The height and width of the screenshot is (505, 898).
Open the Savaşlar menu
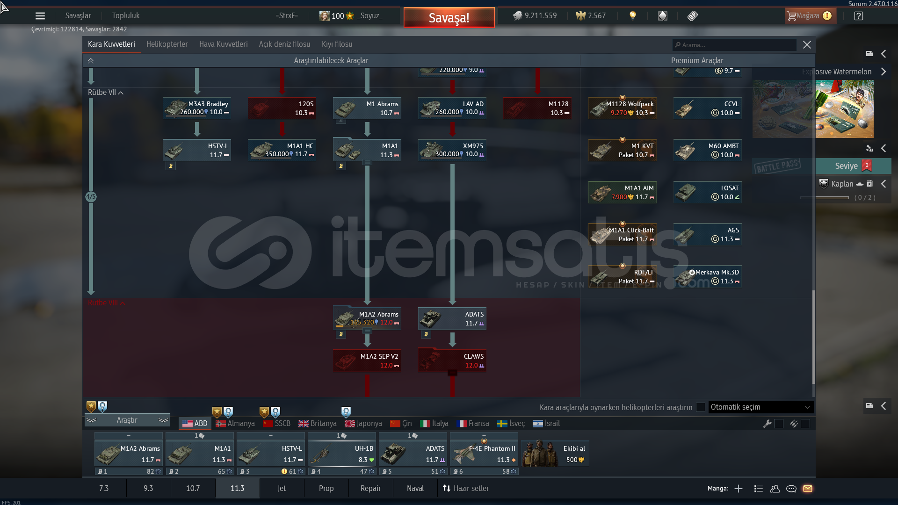(x=78, y=16)
